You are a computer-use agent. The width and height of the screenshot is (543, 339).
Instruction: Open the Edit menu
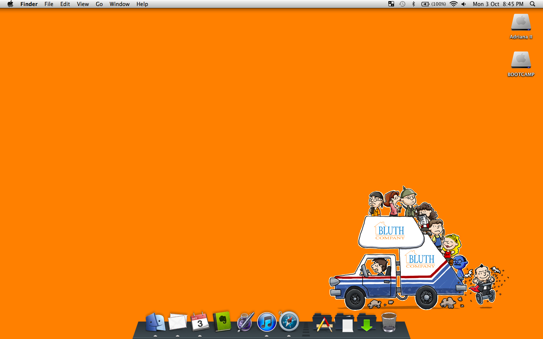pos(65,4)
